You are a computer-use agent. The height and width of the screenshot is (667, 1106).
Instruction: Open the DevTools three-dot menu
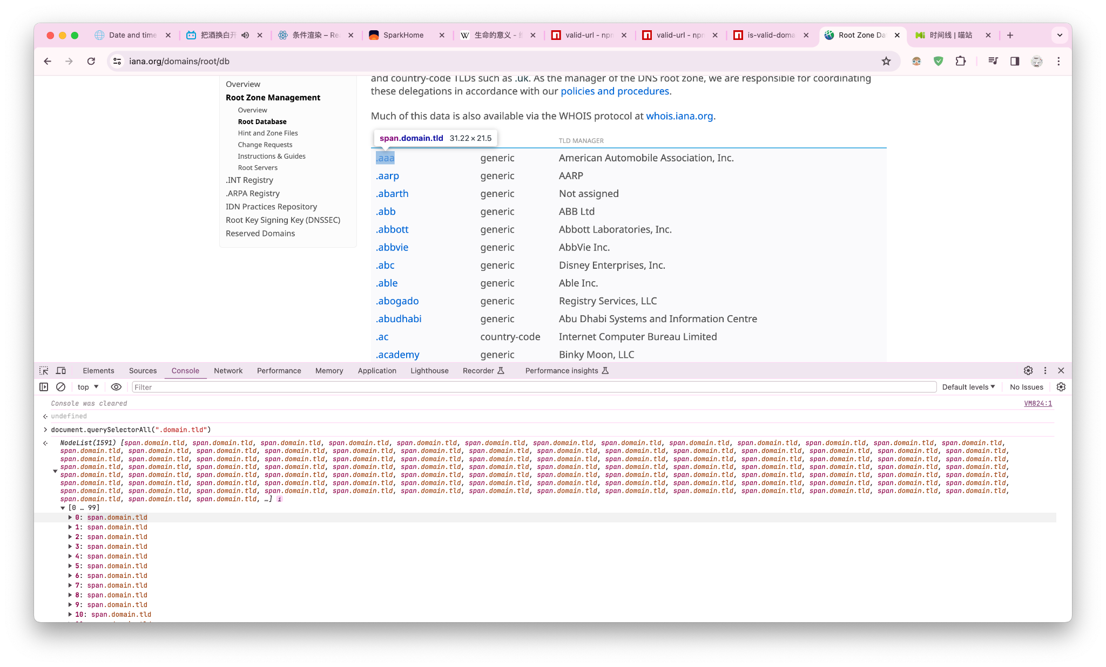pos(1045,371)
